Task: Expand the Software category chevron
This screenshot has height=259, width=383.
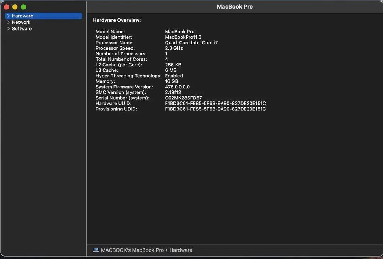Action: 9,29
